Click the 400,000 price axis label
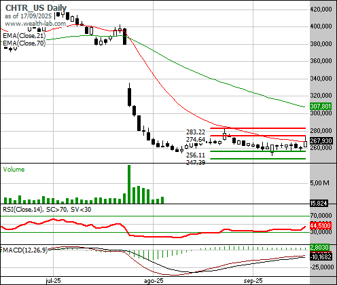Screen dimensions: 337x285 321,26
